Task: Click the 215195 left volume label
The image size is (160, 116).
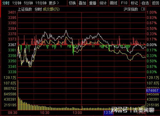Action: (10, 105)
